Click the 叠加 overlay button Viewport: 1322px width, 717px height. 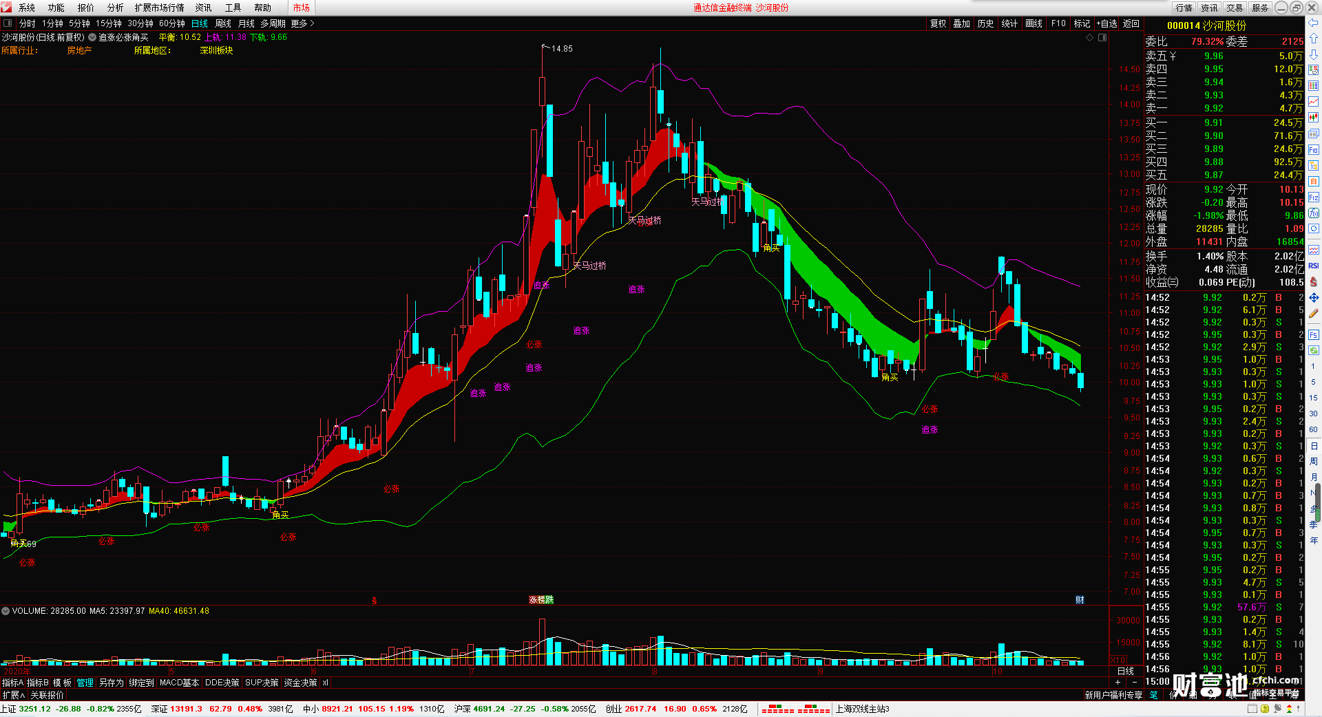[962, 23]
